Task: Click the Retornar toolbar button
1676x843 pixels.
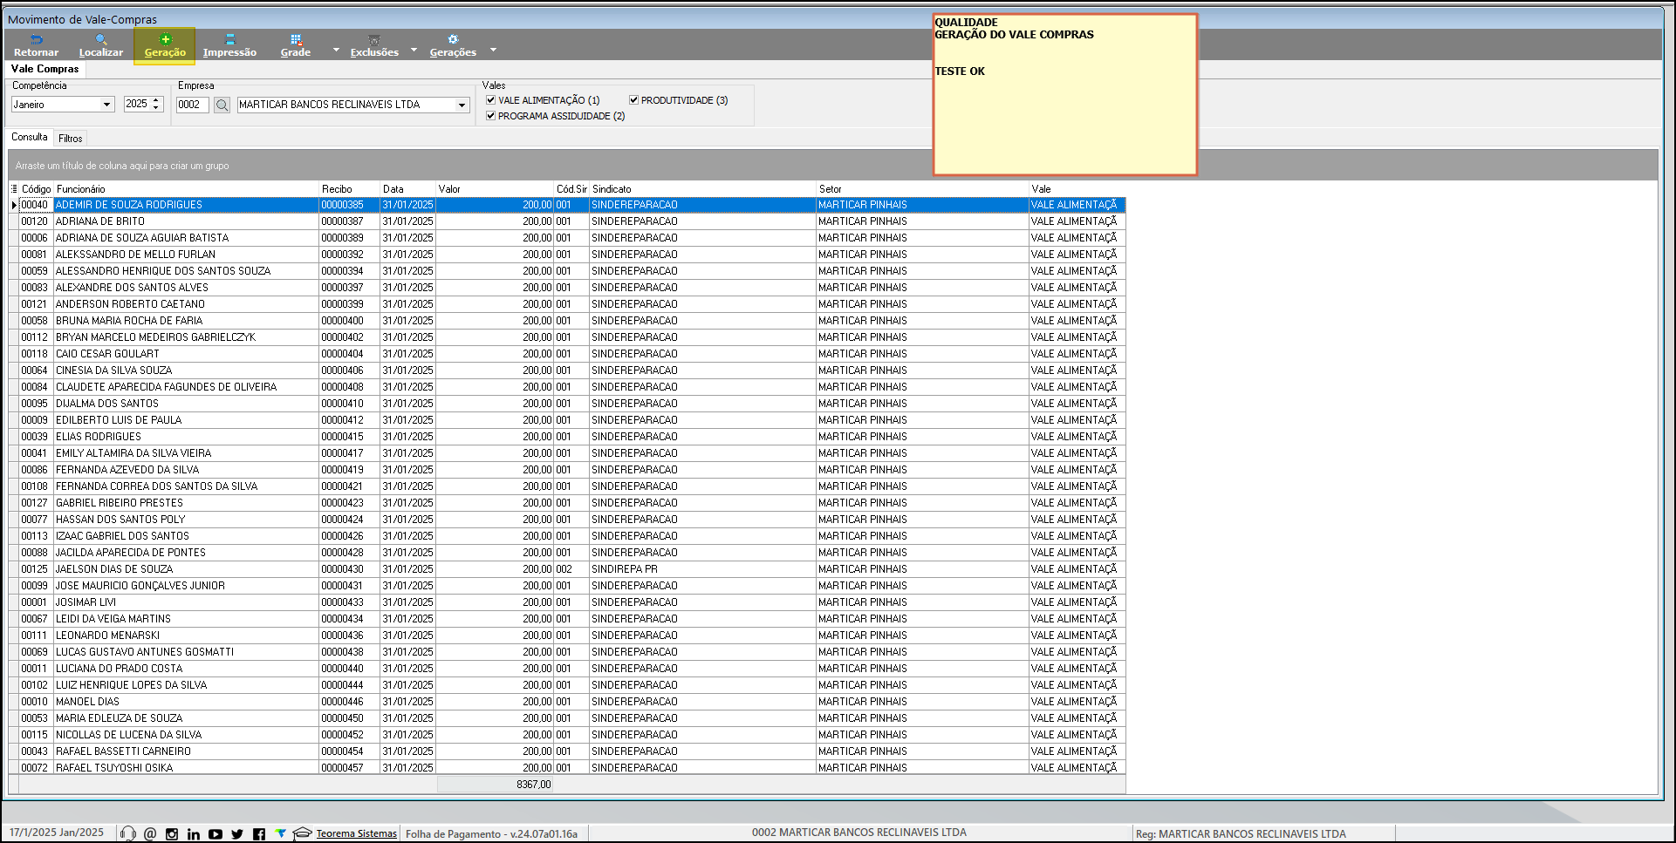Action: pos(36,45)
